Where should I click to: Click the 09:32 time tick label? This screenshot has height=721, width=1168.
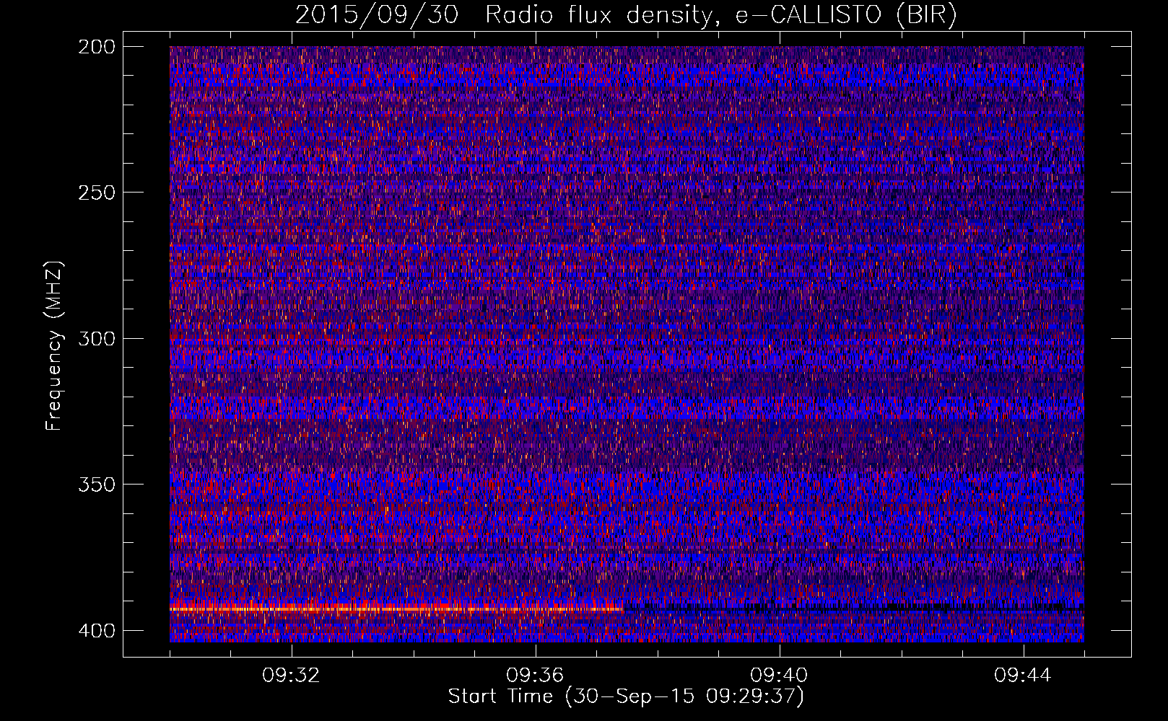coord(291,676)
